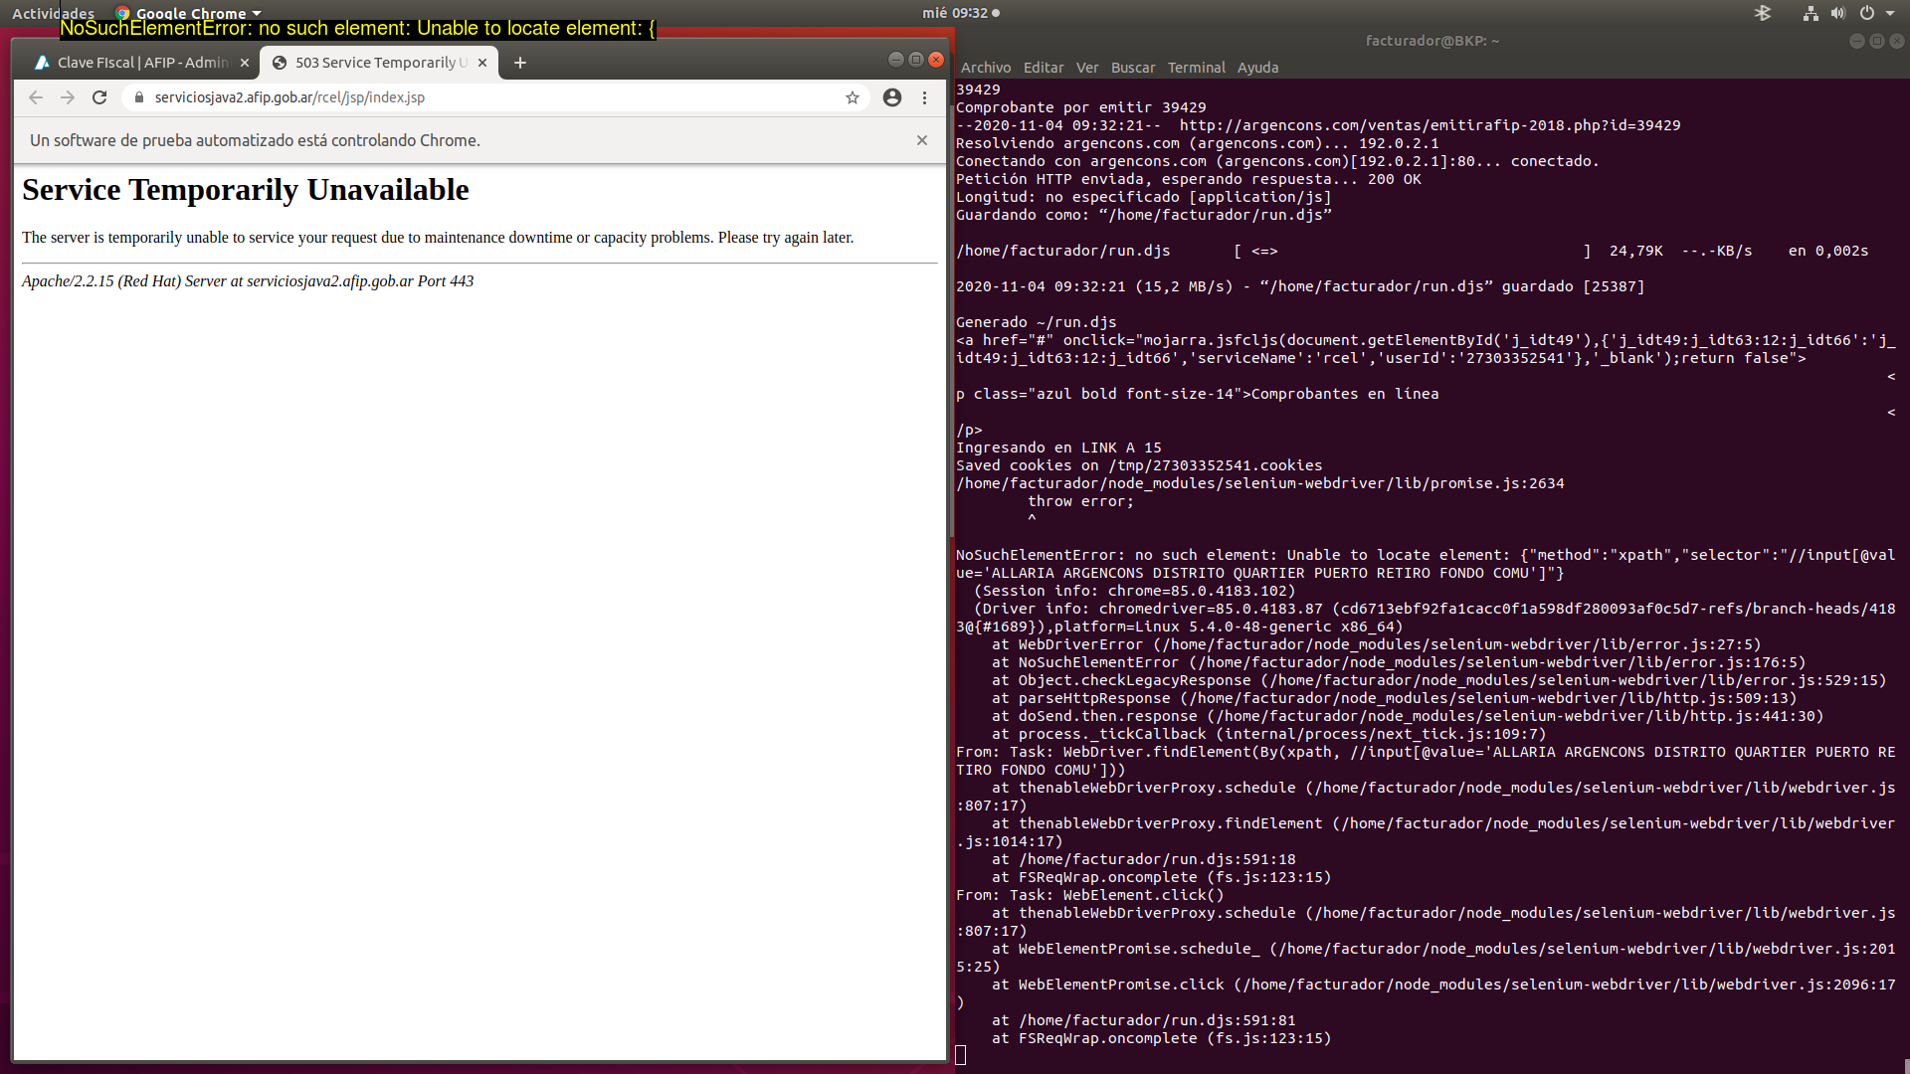Open terminal Editar menu

click(x=1044, y=68)
